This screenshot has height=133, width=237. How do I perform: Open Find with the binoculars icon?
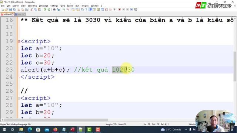[54, 10]
